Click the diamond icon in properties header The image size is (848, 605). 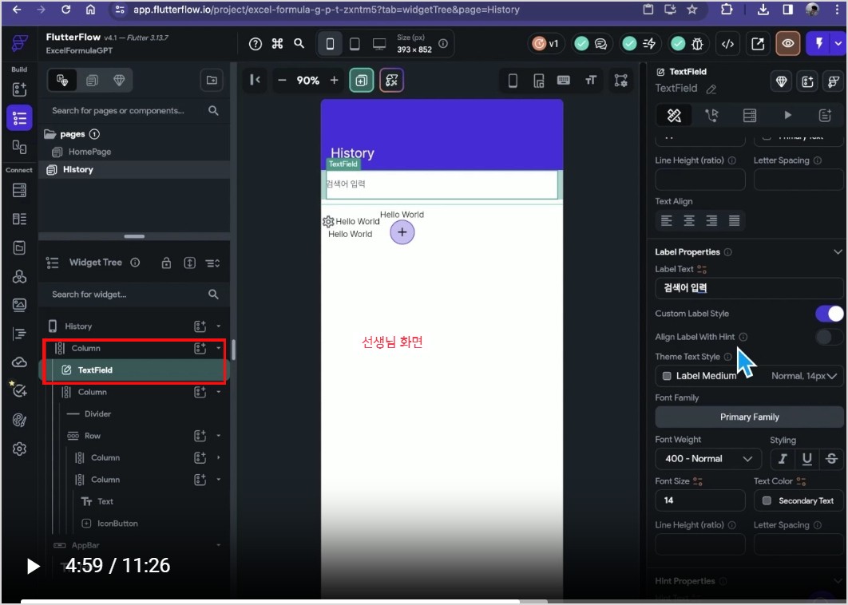click(x=781, y=81)
